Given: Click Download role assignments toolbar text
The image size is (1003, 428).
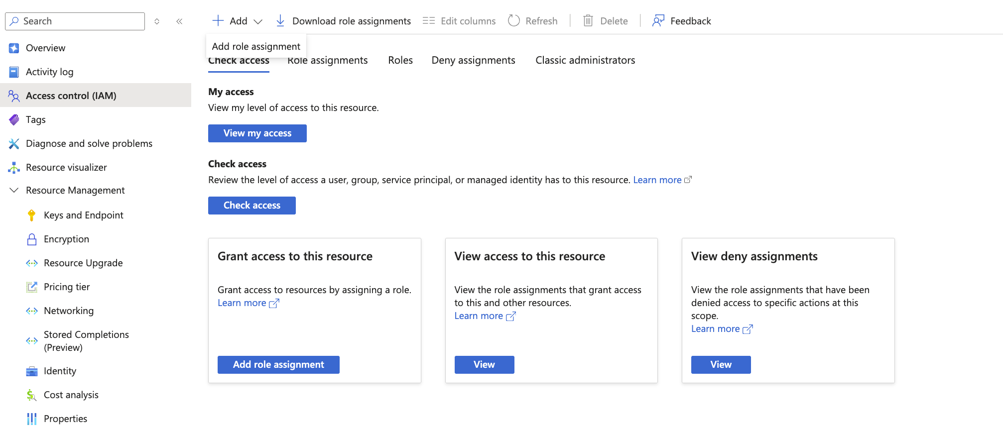Looking at the screenshot, I should point(352,21).
